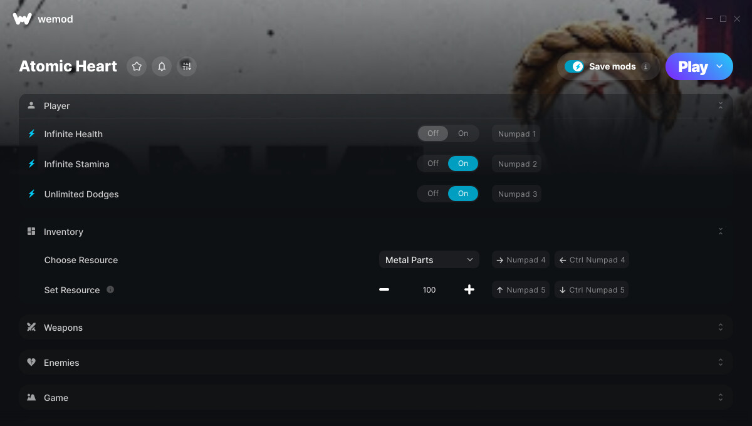Decrease resource amount with minus icon
The width and height of the screenshot is (752, 426).
[x=384, y=289]
